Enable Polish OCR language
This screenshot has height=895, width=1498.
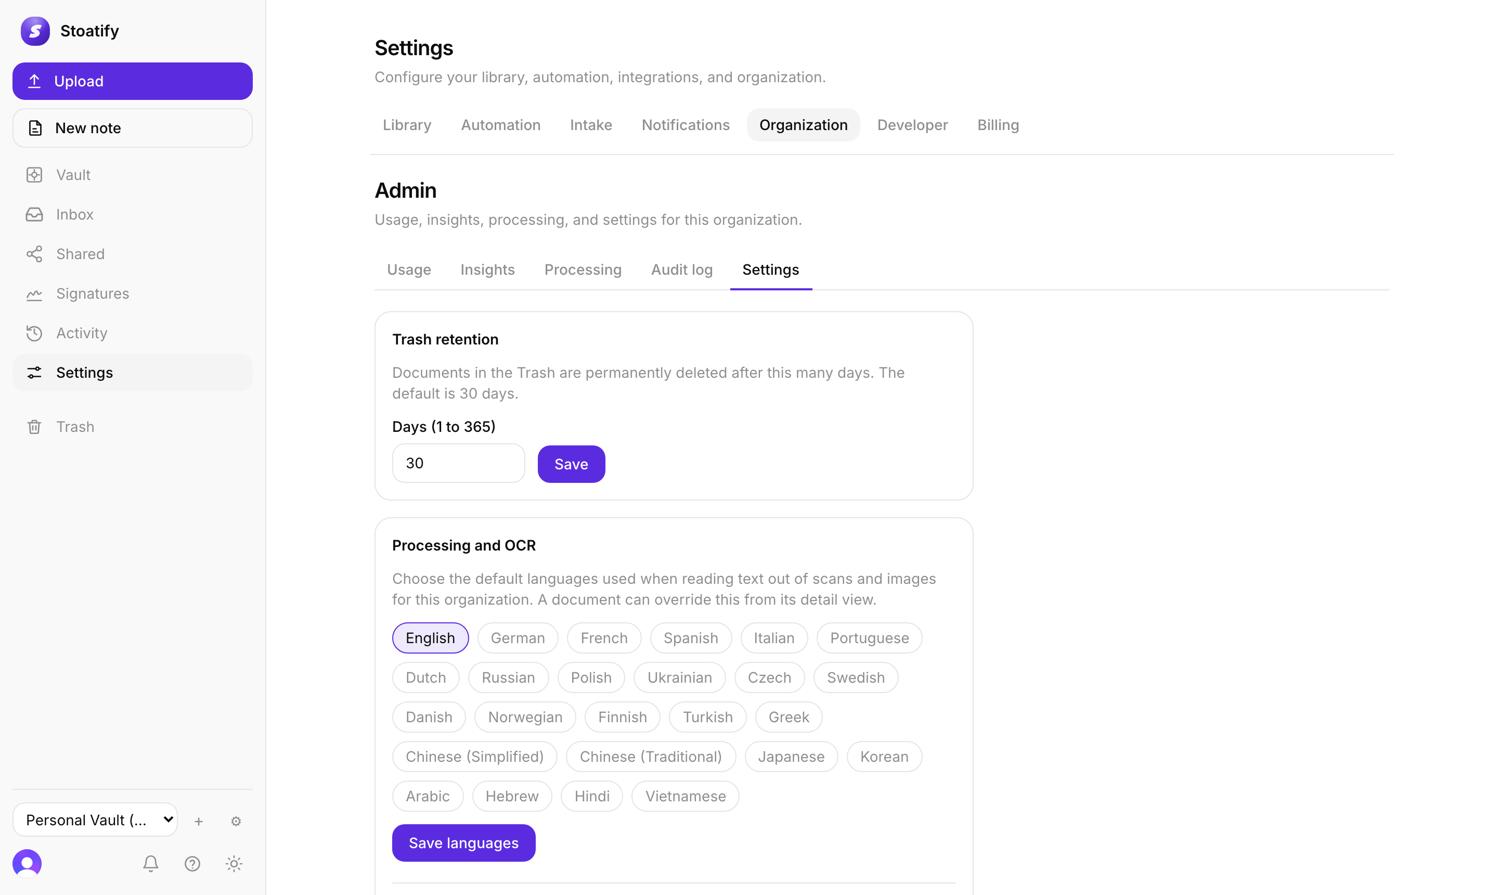591,677
